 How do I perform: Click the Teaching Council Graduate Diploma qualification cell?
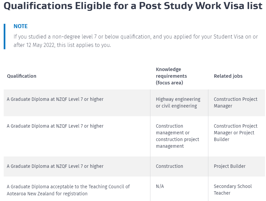point(68,190)
